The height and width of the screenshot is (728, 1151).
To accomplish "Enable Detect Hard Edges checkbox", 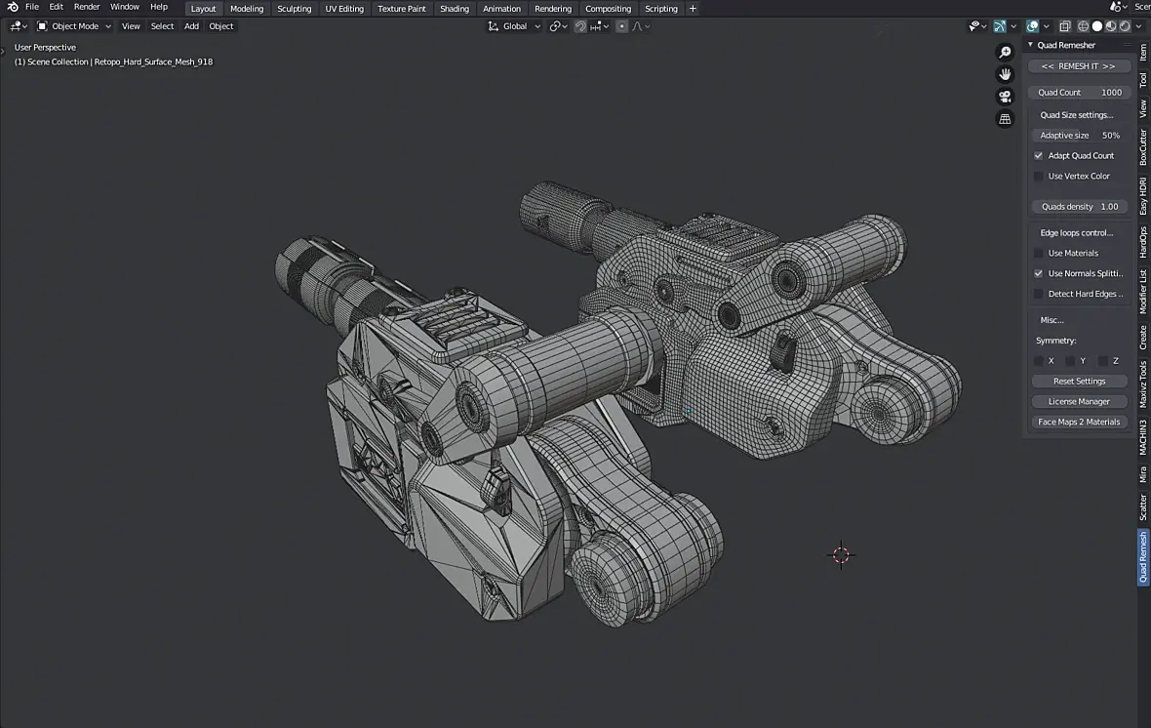I will [x=1038, y=294].
